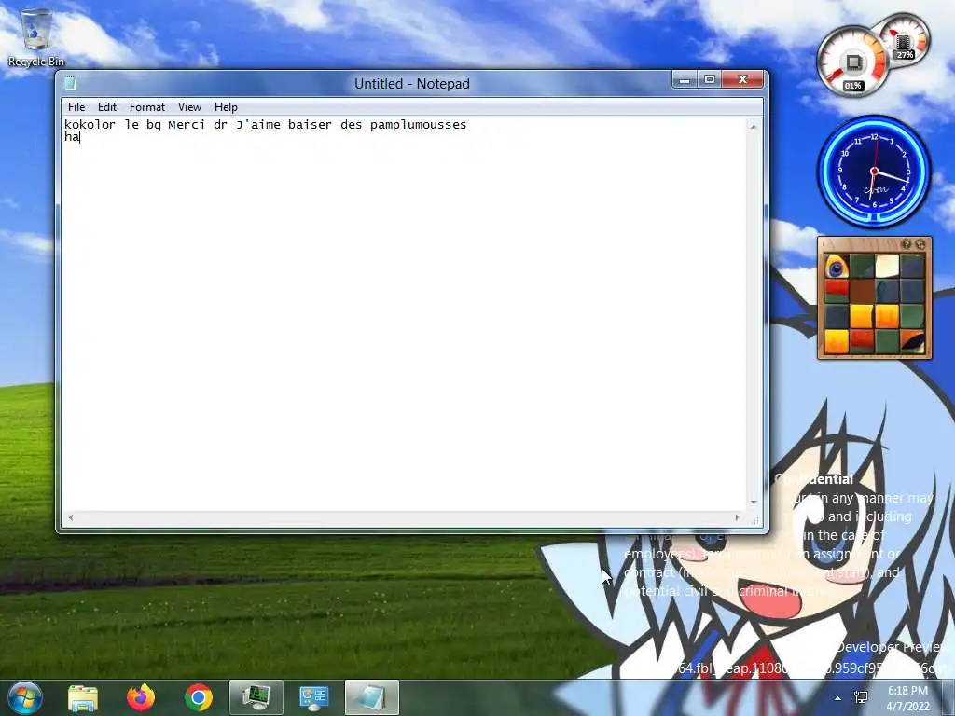Click the word 'pamplumousses' in the text
This screenshot has height=716, width=955.
(x=418, y=125)
